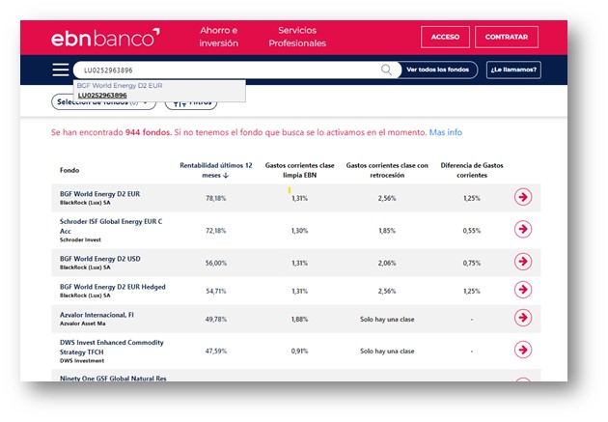Open the Filtros button
This screenshot has height=422, width=608.
(191, 103)
